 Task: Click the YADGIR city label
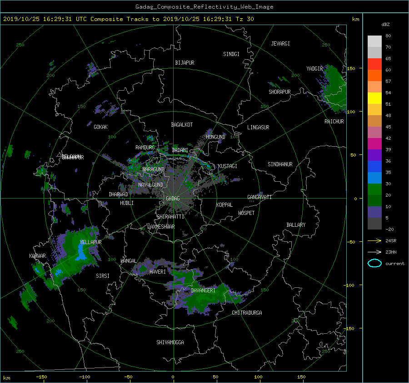coord(314,69)
